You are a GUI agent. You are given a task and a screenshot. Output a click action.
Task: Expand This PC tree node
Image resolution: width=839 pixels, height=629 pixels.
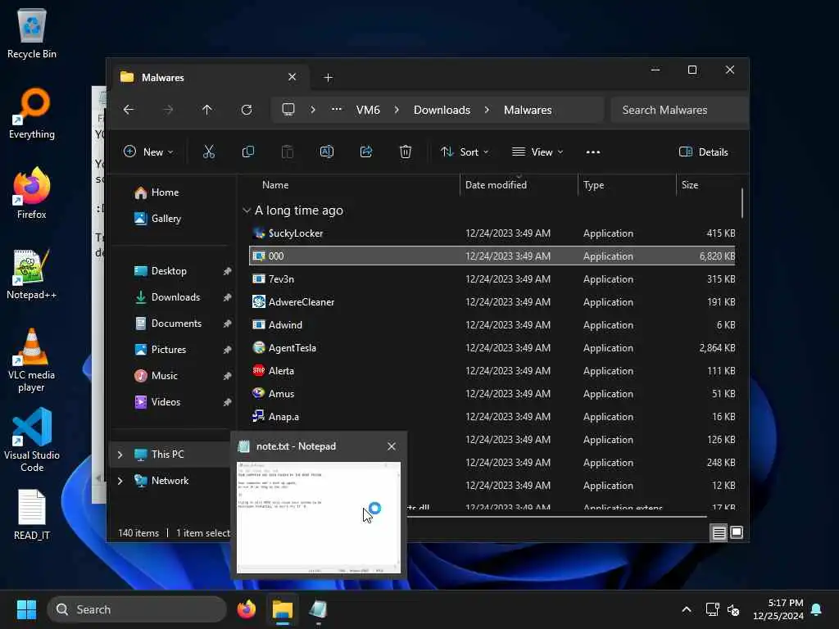pos(120,455)
